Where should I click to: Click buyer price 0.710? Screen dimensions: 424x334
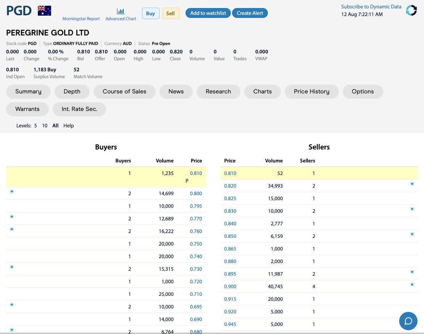pyautogui.click(x=196, y=294)
